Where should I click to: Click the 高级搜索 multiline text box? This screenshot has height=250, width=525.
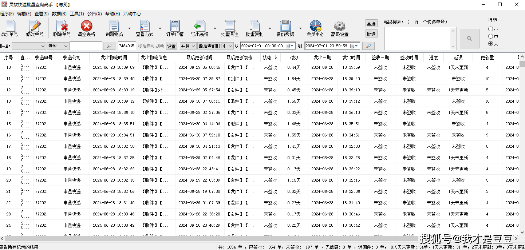point(417,38)
